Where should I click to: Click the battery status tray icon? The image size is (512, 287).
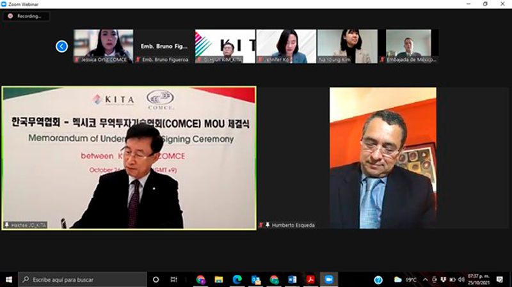(x=452, y=280)
